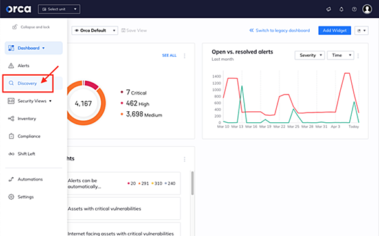Click the Settings gear icon
The height and width of the screenshot is (236, 379).
(11, 197)
